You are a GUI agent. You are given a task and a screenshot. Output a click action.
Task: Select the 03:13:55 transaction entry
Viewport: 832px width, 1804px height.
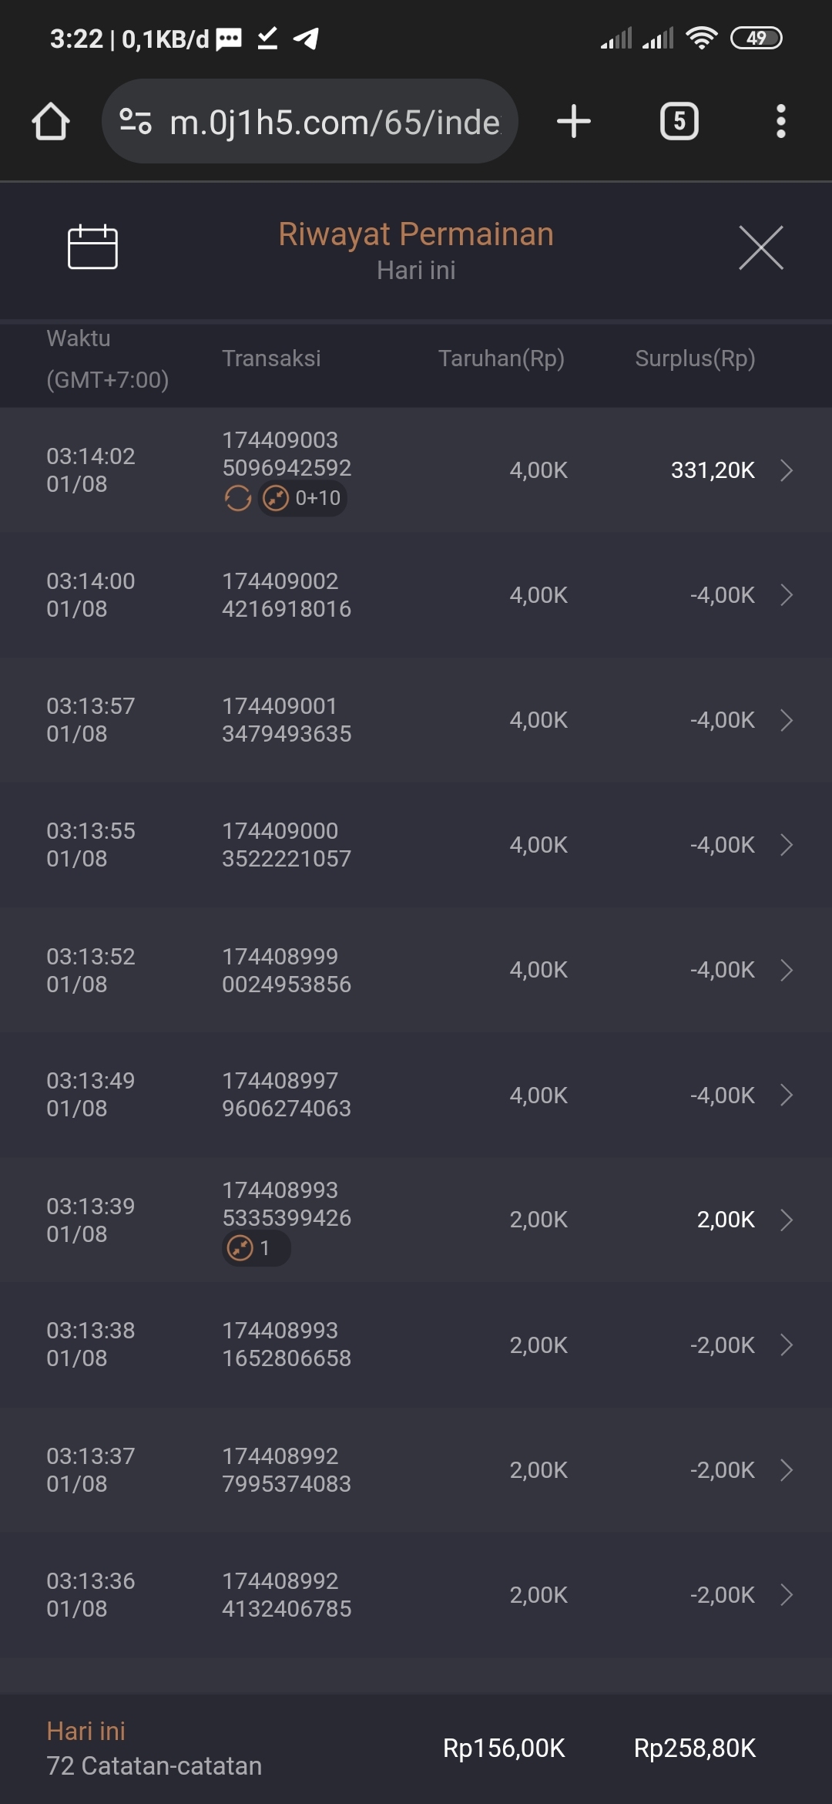[416, 845]
